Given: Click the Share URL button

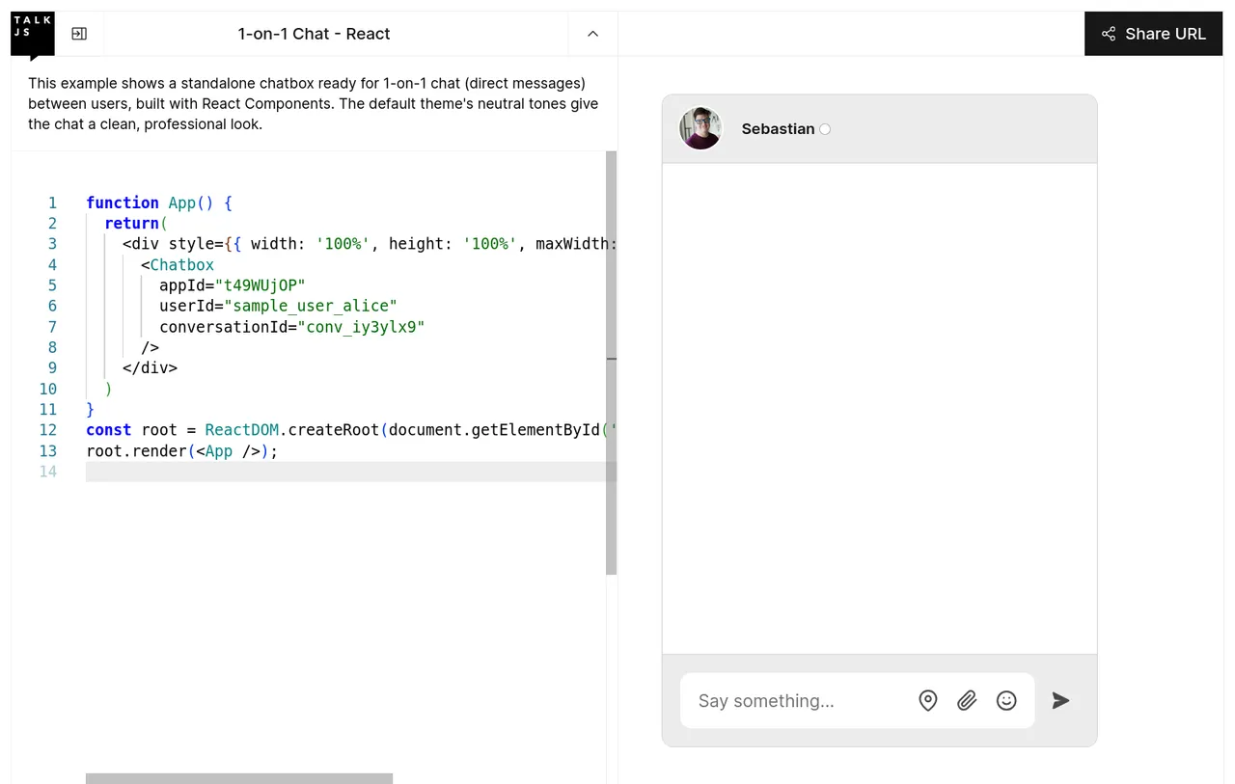Looking at the screenshot, I should pos(1154,33).
